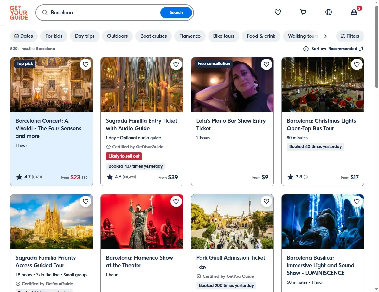This screenshot has height=292, width=379.
Task: Click 'Booked 437 times yesterday' label
Action: point(135,166)
